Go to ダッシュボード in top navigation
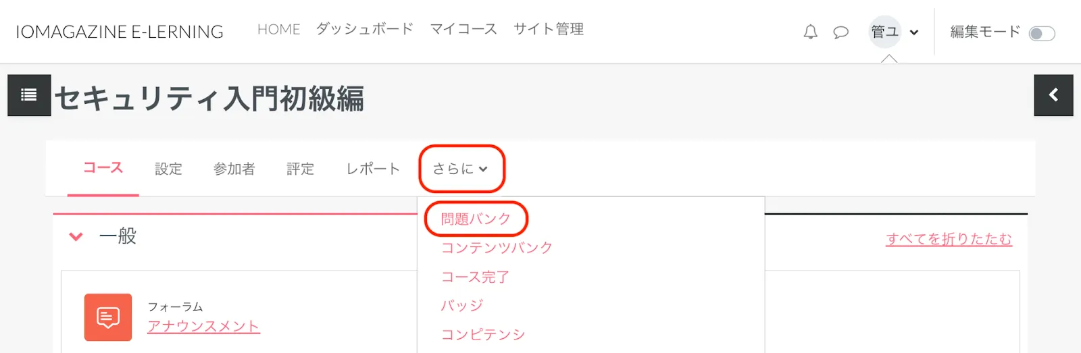1081x353 pixels. pyautogui.click(x=365, y=29)
